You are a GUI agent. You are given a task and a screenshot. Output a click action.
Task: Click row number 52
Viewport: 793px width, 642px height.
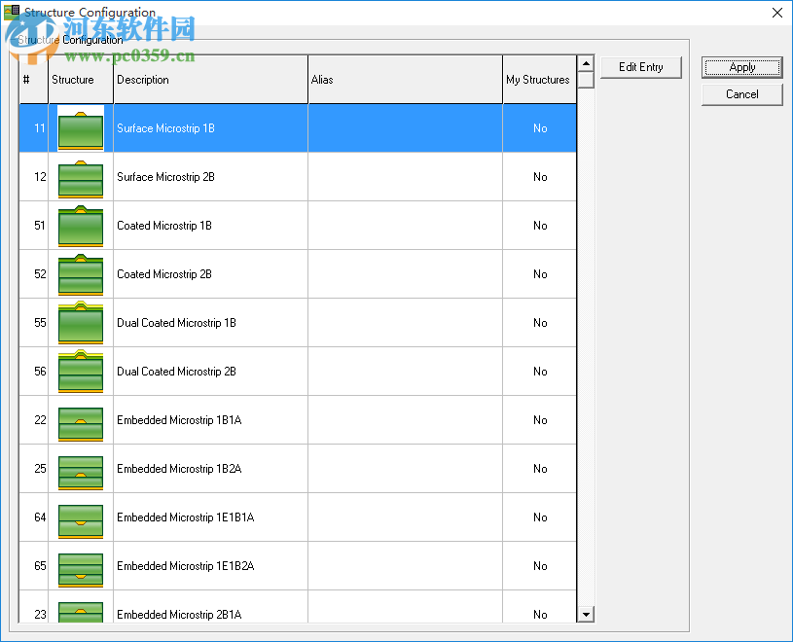pyautogui.click(x=40, y=274)
